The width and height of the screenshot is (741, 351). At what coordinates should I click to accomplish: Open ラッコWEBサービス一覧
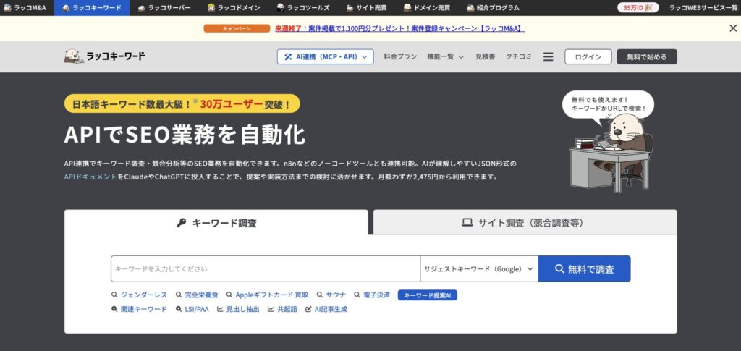click(703, 7)
